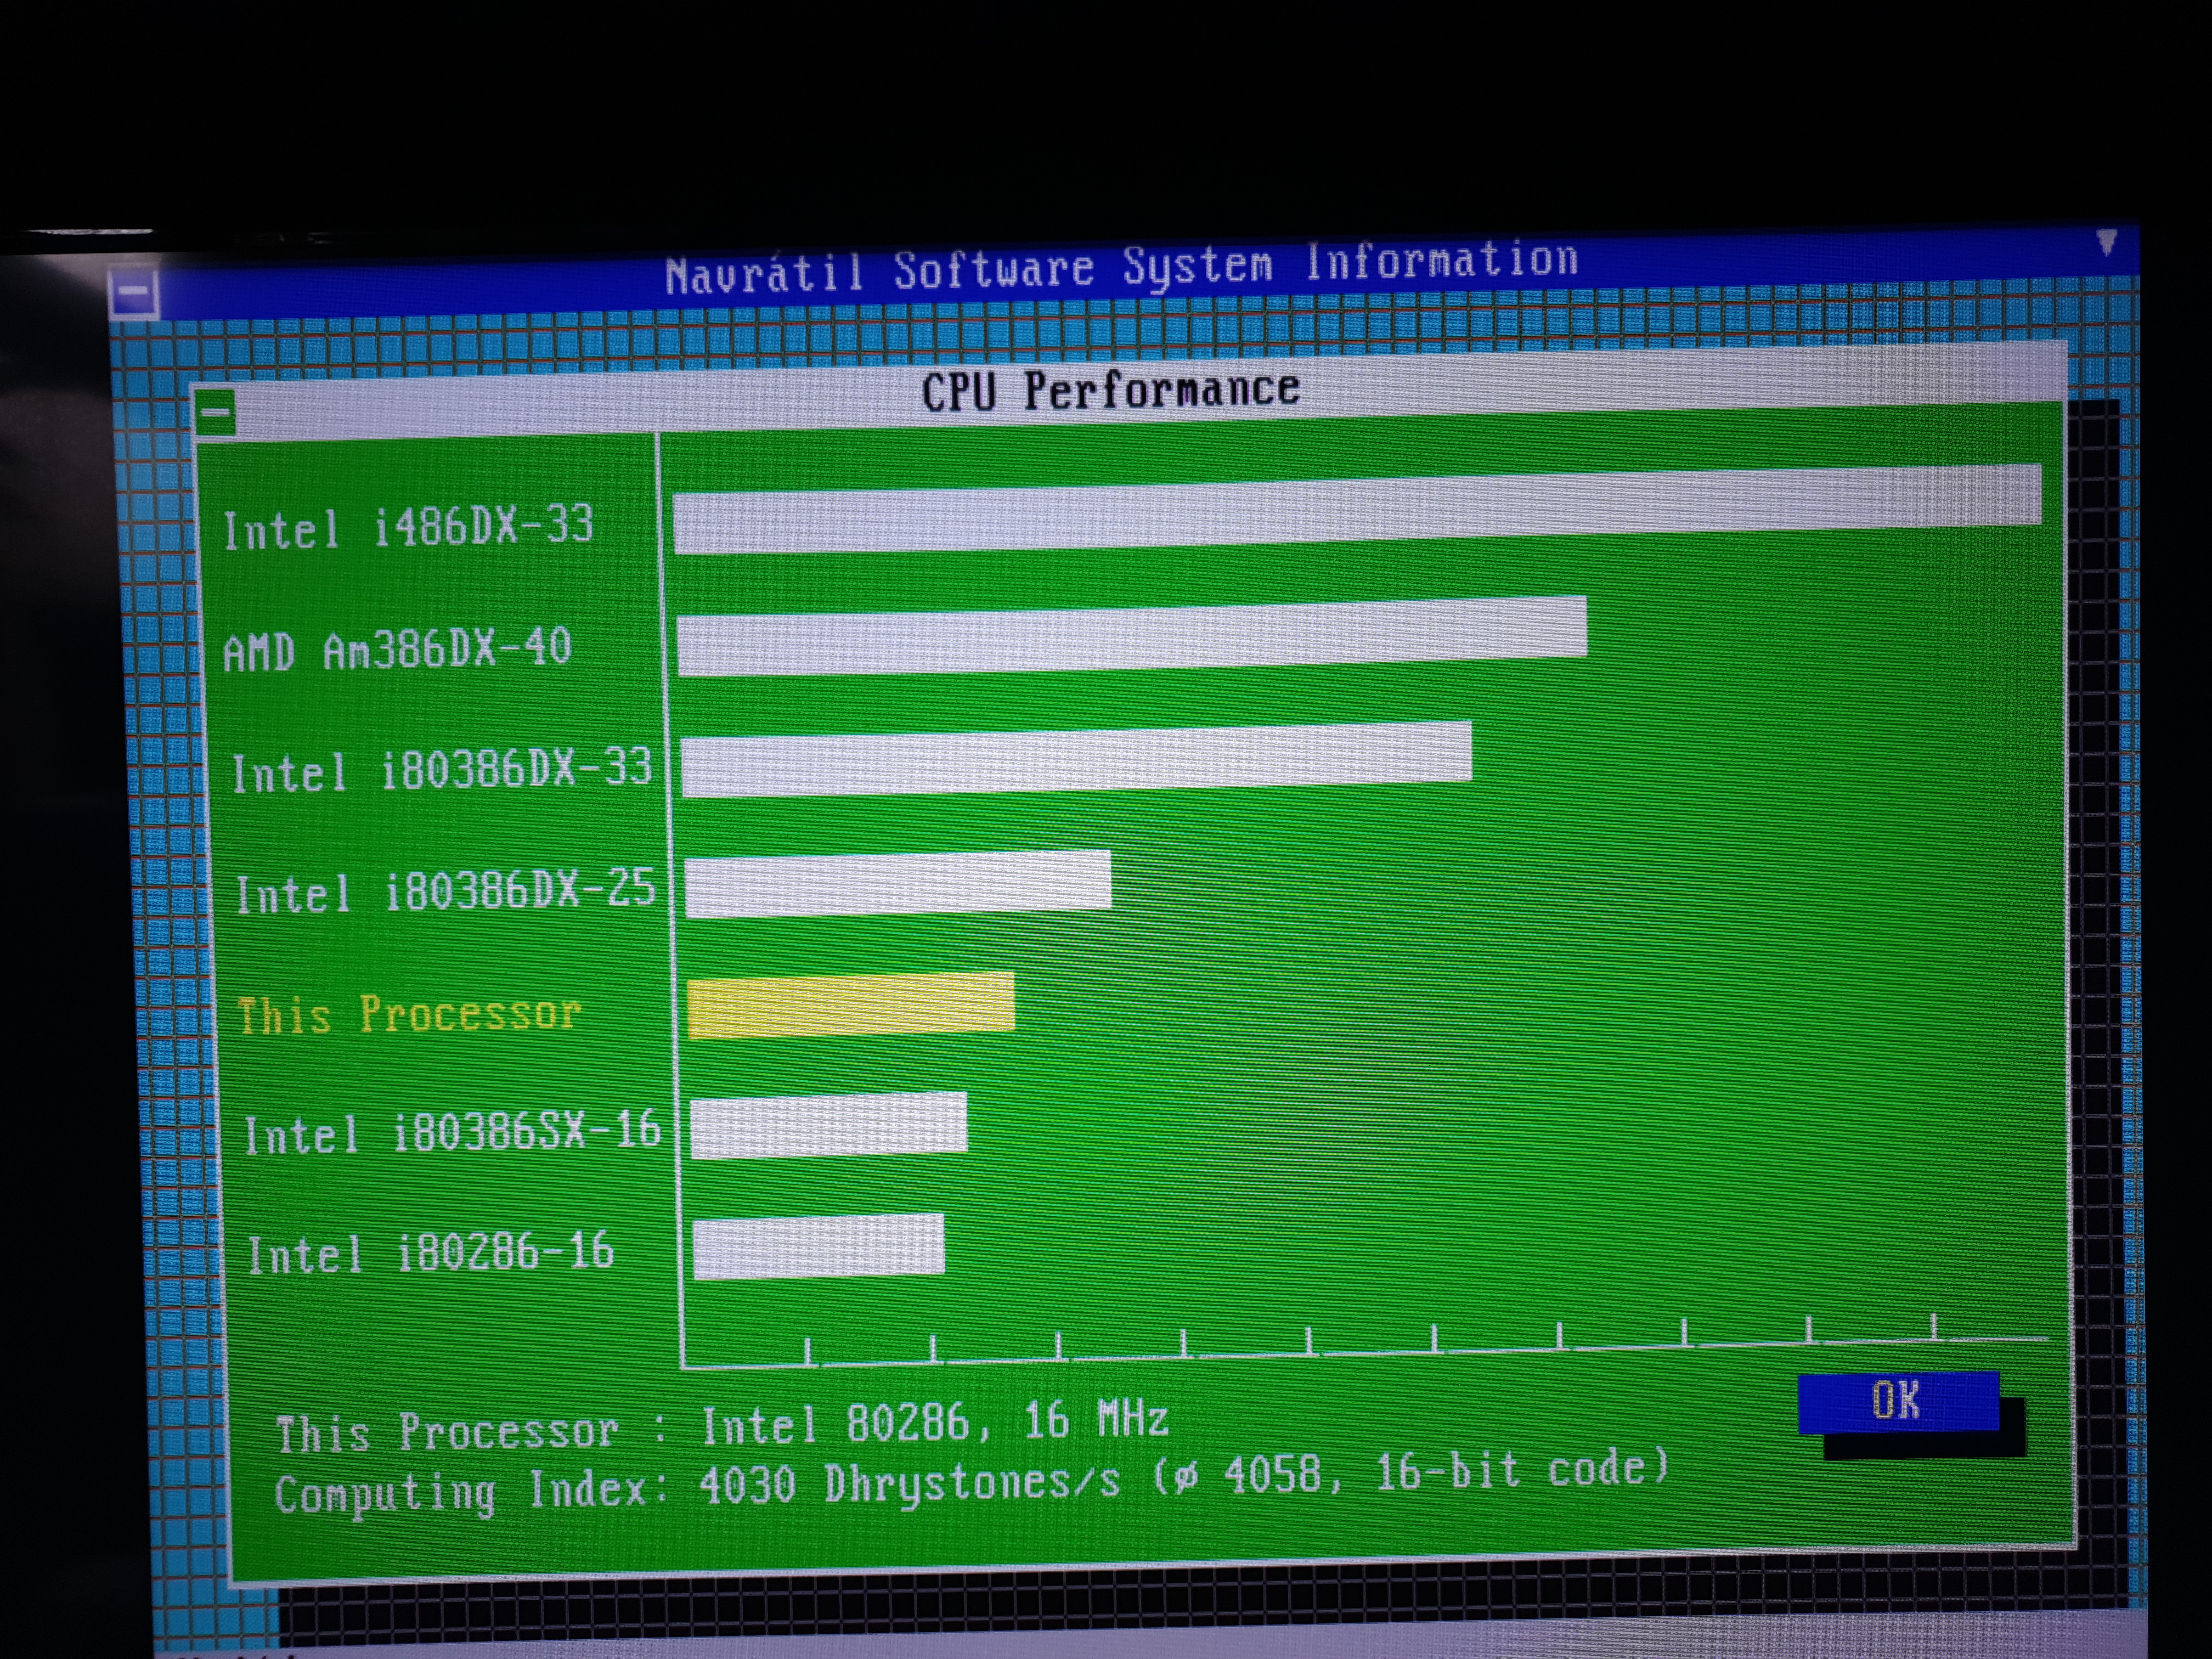Select the yellow This Processor label
This screenshot has width=2212, height=1659.
[x=409, y=1014]
